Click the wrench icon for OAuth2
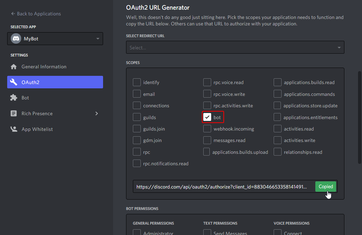 click(14, 82)
